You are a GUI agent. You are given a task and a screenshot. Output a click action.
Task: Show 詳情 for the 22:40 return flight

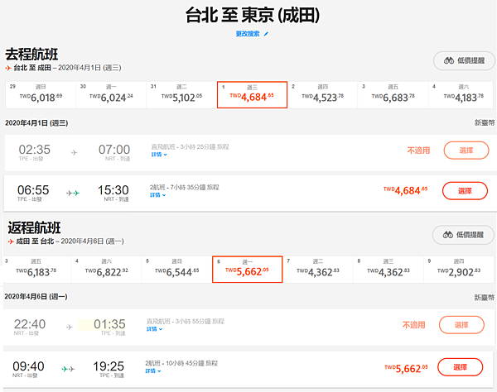pos(155,328)
